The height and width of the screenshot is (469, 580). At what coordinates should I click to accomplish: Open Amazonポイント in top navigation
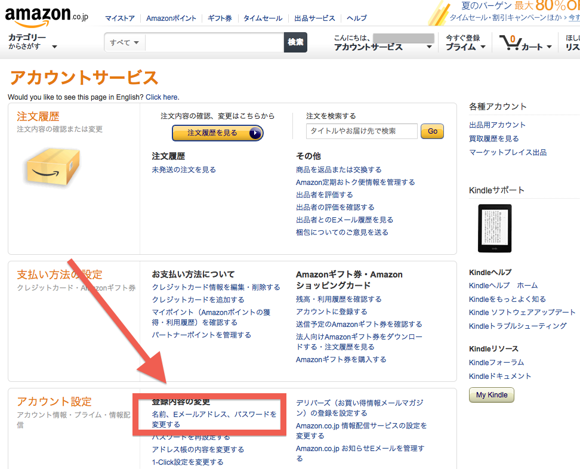pyautogui.click(x=171, y=18)
